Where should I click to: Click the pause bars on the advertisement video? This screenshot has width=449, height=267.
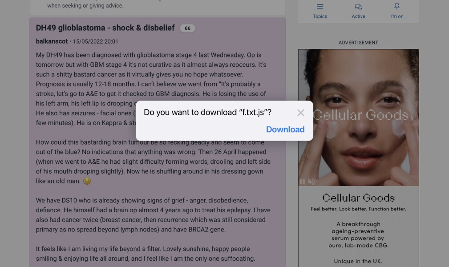click(303, 182)
